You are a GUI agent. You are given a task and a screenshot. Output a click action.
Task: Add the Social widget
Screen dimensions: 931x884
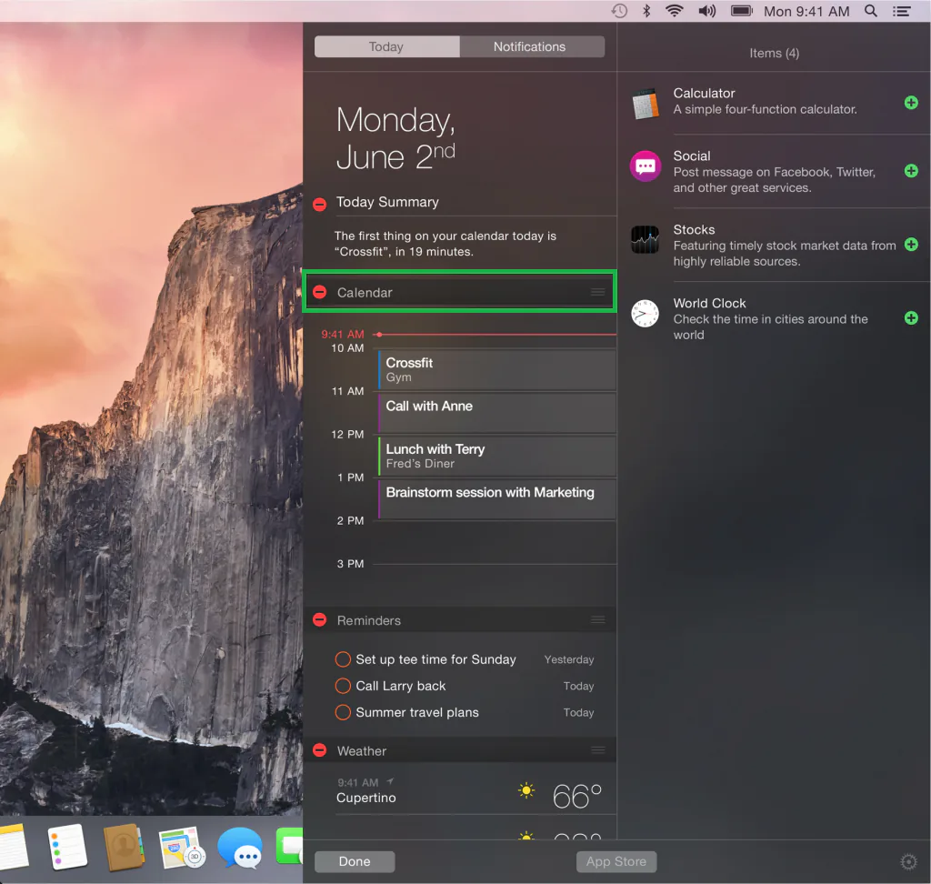[911, 171]
